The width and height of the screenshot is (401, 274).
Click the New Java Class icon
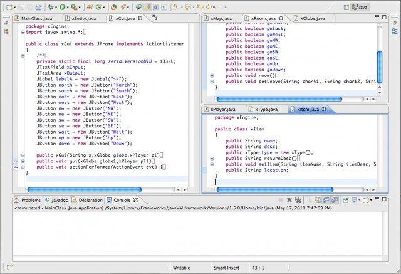click(98, 7)
